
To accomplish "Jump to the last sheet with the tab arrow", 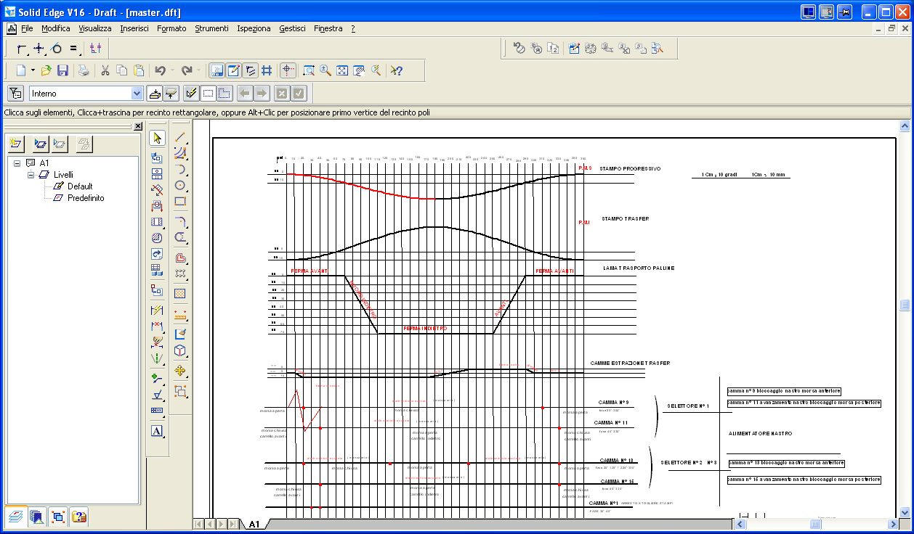I will [x=232, y=524].
